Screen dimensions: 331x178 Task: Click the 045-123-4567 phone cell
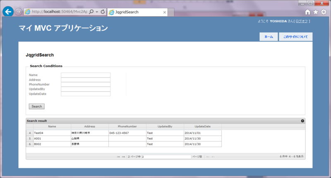pos(127,133)
